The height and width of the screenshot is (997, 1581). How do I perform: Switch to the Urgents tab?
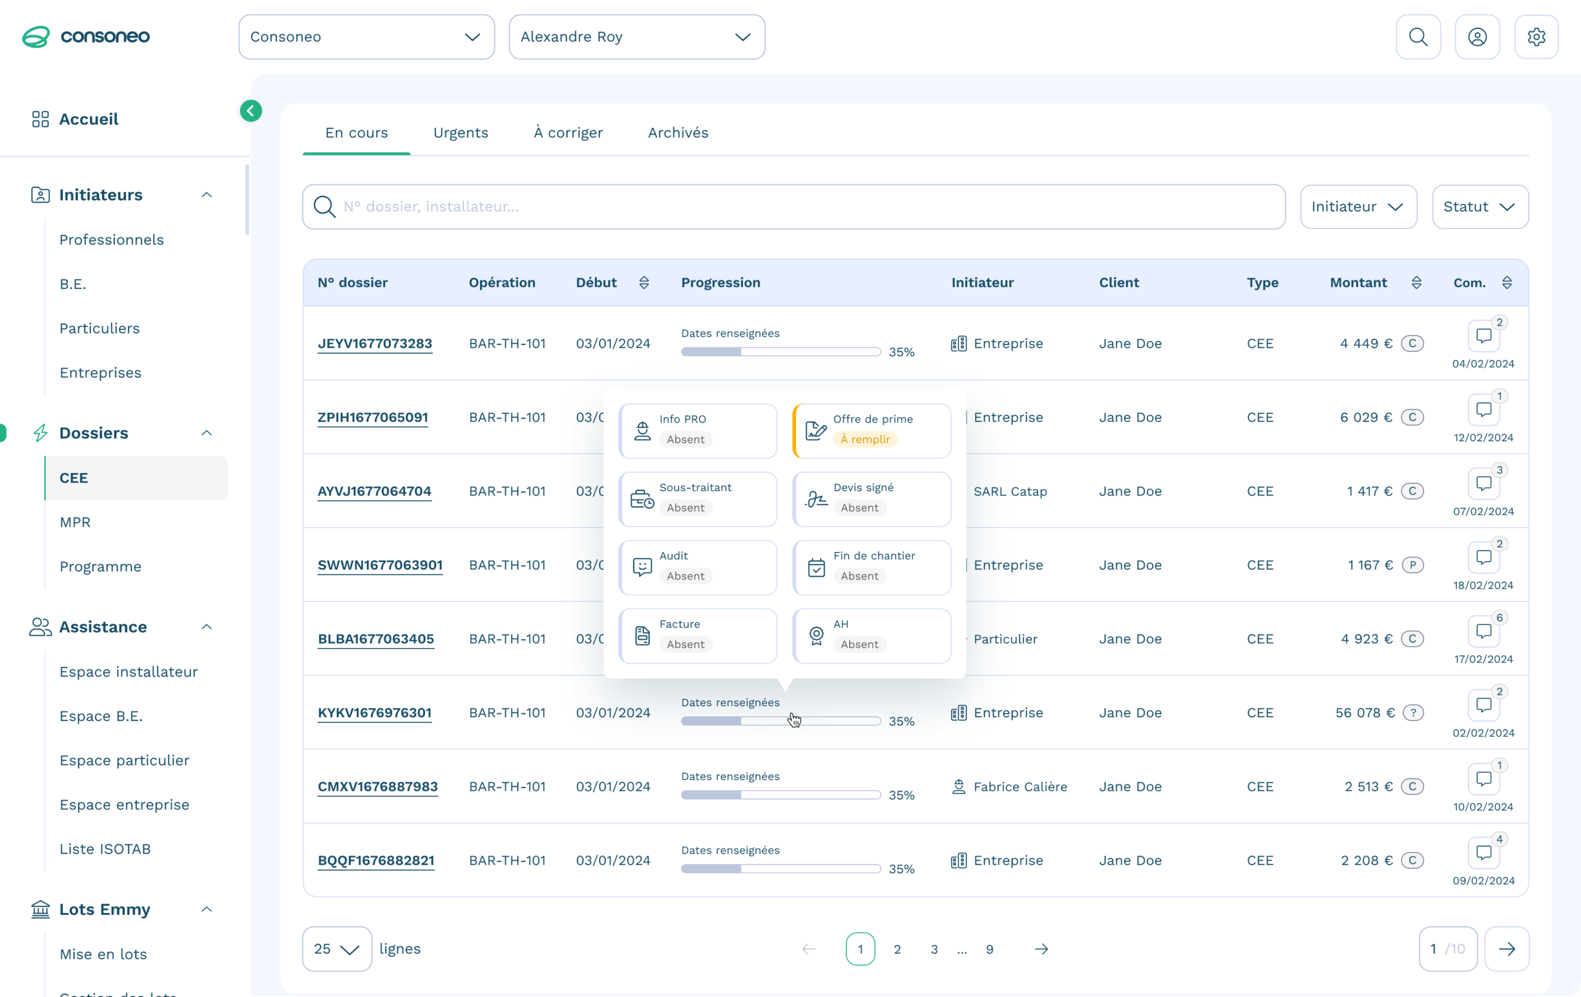tap(460, 133)
